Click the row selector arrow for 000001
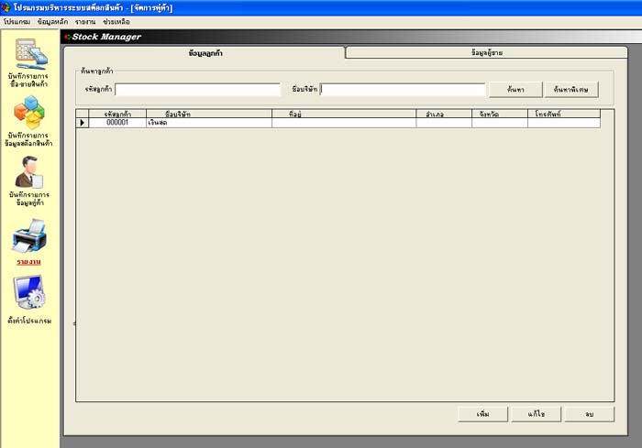 coord(82,122)
